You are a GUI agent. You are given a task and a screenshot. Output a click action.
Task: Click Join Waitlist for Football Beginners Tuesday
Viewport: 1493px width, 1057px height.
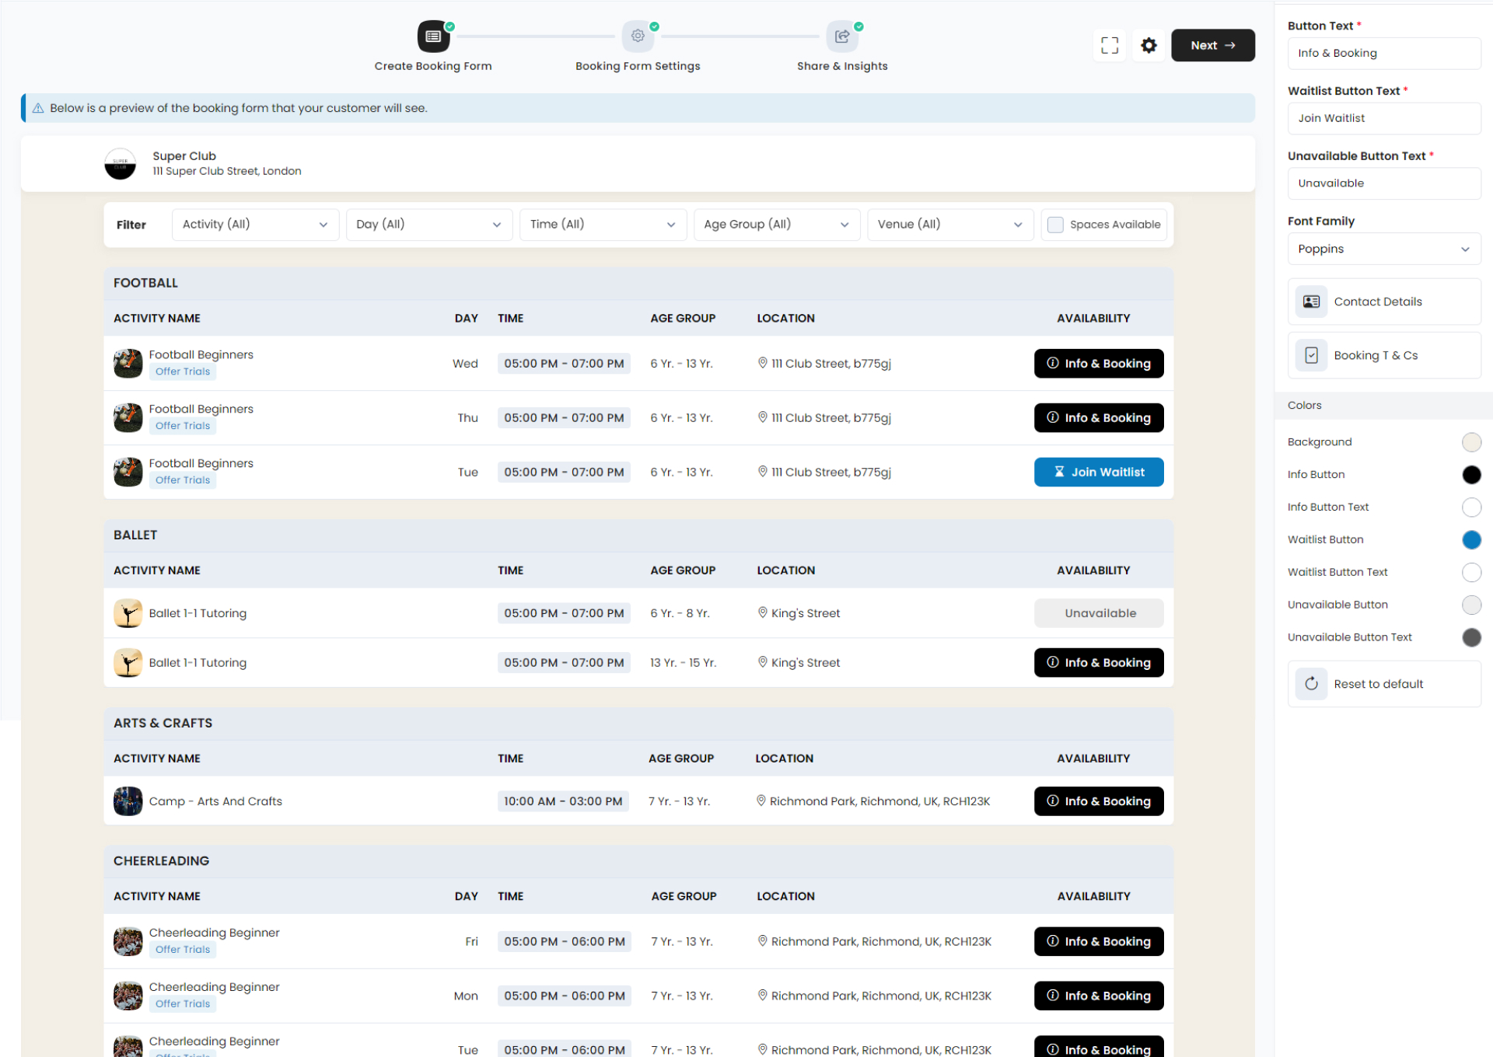tap(1098, 470)
